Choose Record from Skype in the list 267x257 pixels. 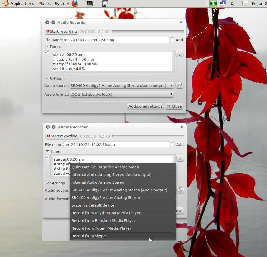click(x=89, y=236)
